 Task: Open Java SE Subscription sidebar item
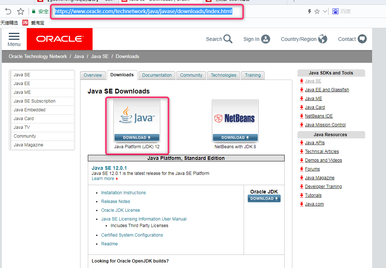[x=42, y=101]
